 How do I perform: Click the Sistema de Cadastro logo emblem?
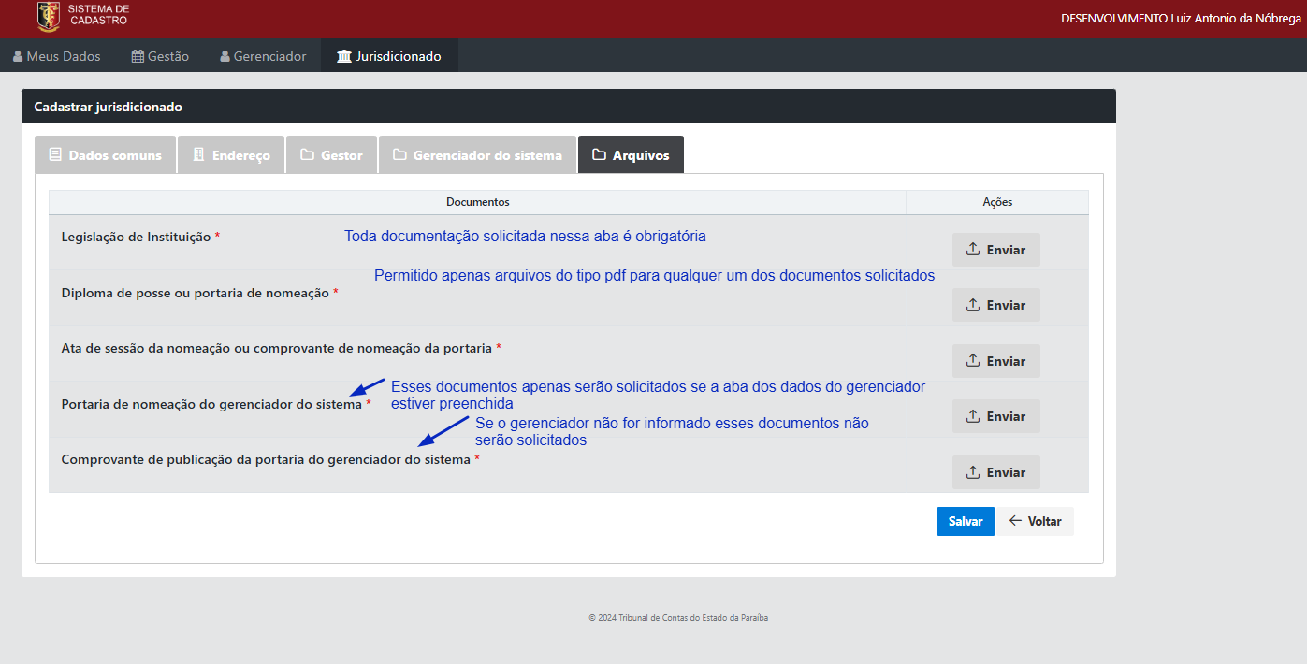[48, 16]
